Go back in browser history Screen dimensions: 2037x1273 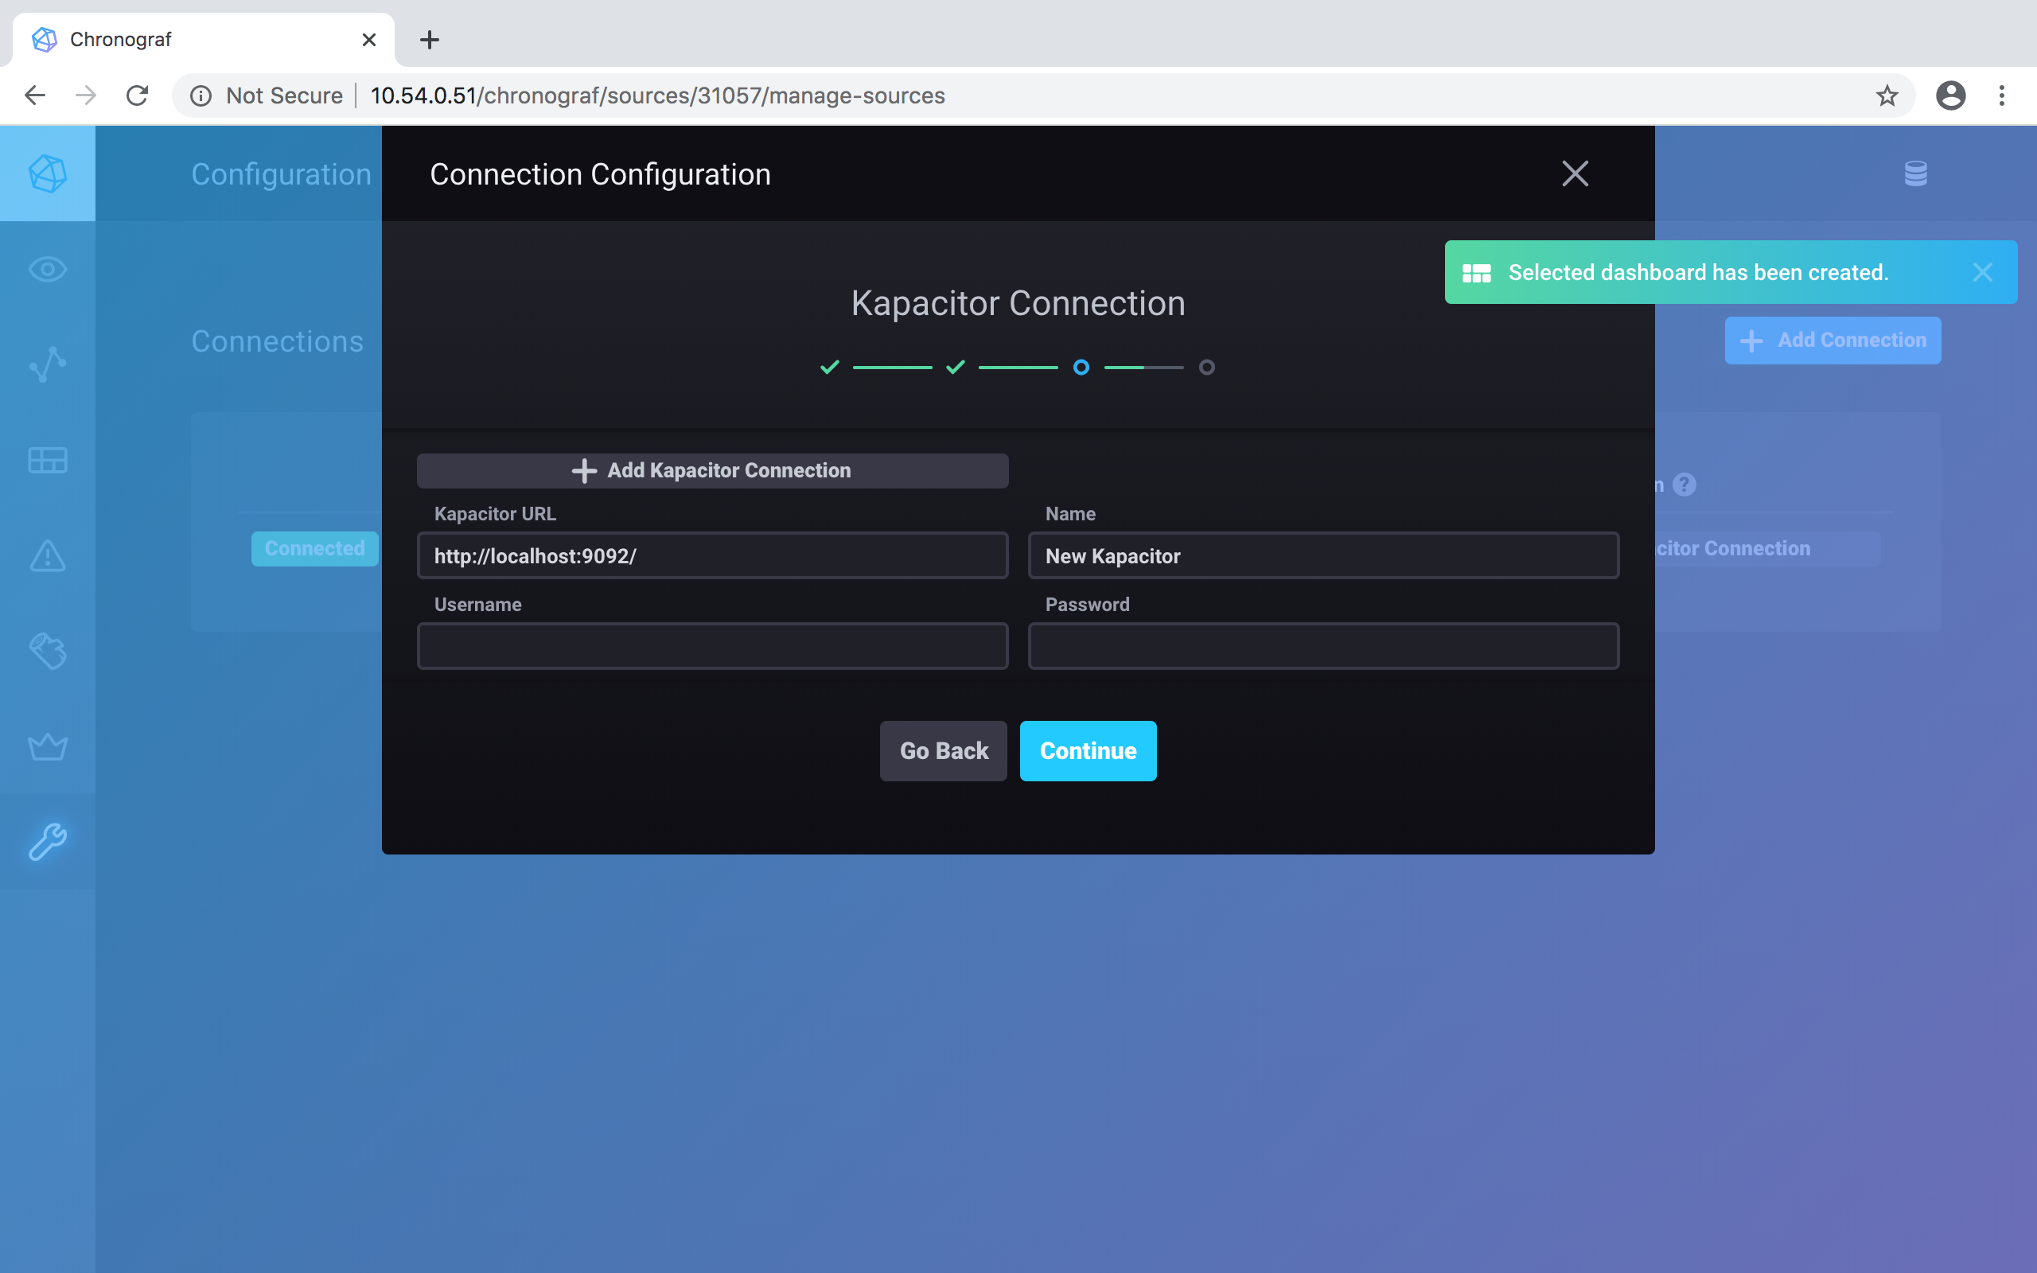click(x=34, y=95)
